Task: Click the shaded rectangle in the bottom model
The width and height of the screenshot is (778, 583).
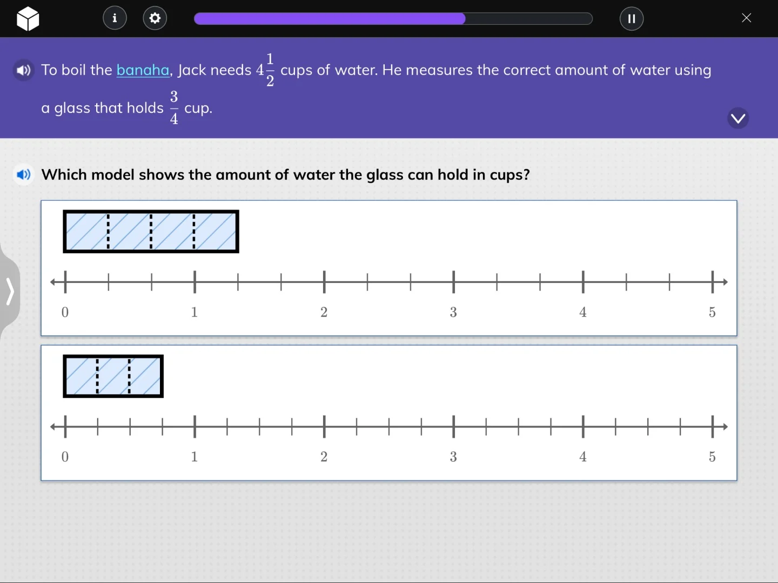Action: (x=113, y=376)
